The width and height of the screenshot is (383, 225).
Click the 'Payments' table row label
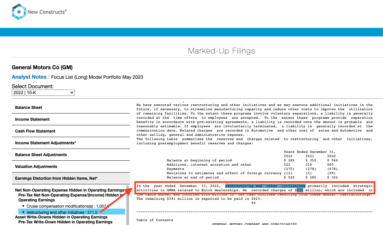pyautogui.click(x=175, y=169)
